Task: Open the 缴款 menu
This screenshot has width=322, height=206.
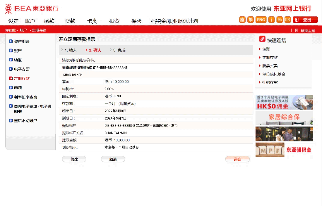Action: (49, 21)
